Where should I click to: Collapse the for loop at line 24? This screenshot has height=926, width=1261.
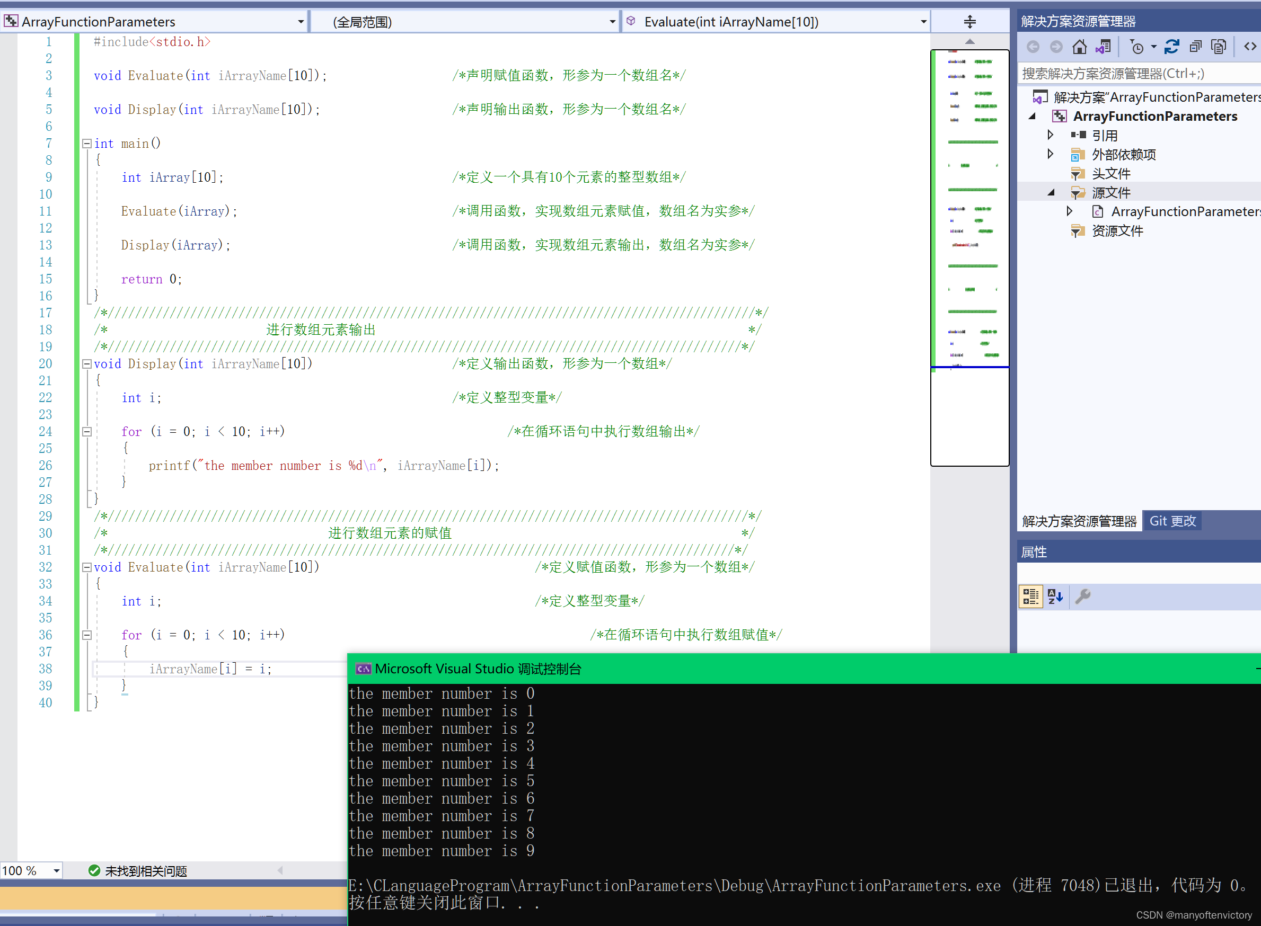[87, 432]
